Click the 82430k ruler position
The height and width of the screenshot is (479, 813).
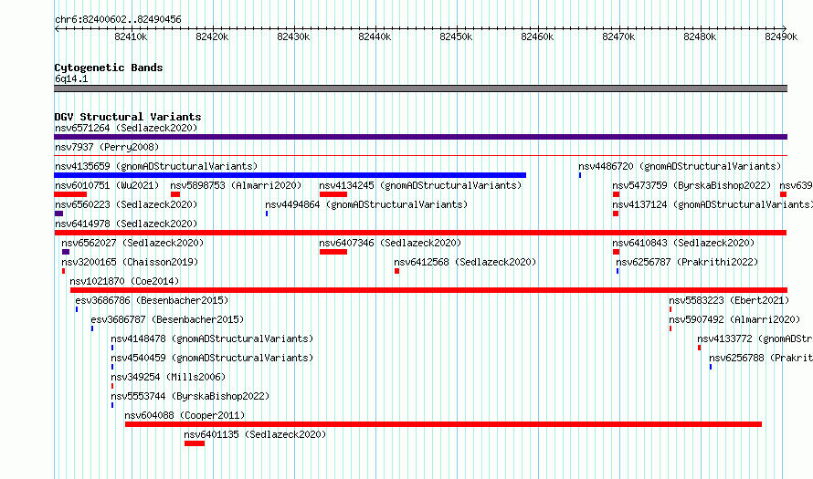click(293, 36)
